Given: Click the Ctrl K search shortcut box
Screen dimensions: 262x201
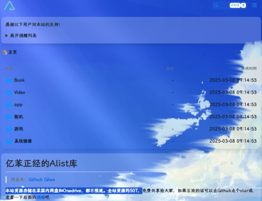Looking at the screenshot, I should (238, 5).
